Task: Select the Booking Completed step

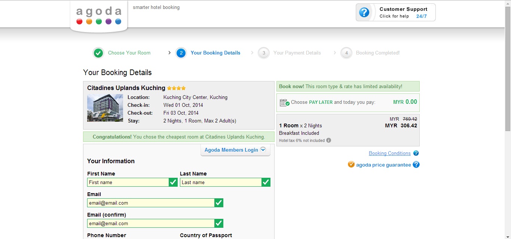Action: click(377, 53)
